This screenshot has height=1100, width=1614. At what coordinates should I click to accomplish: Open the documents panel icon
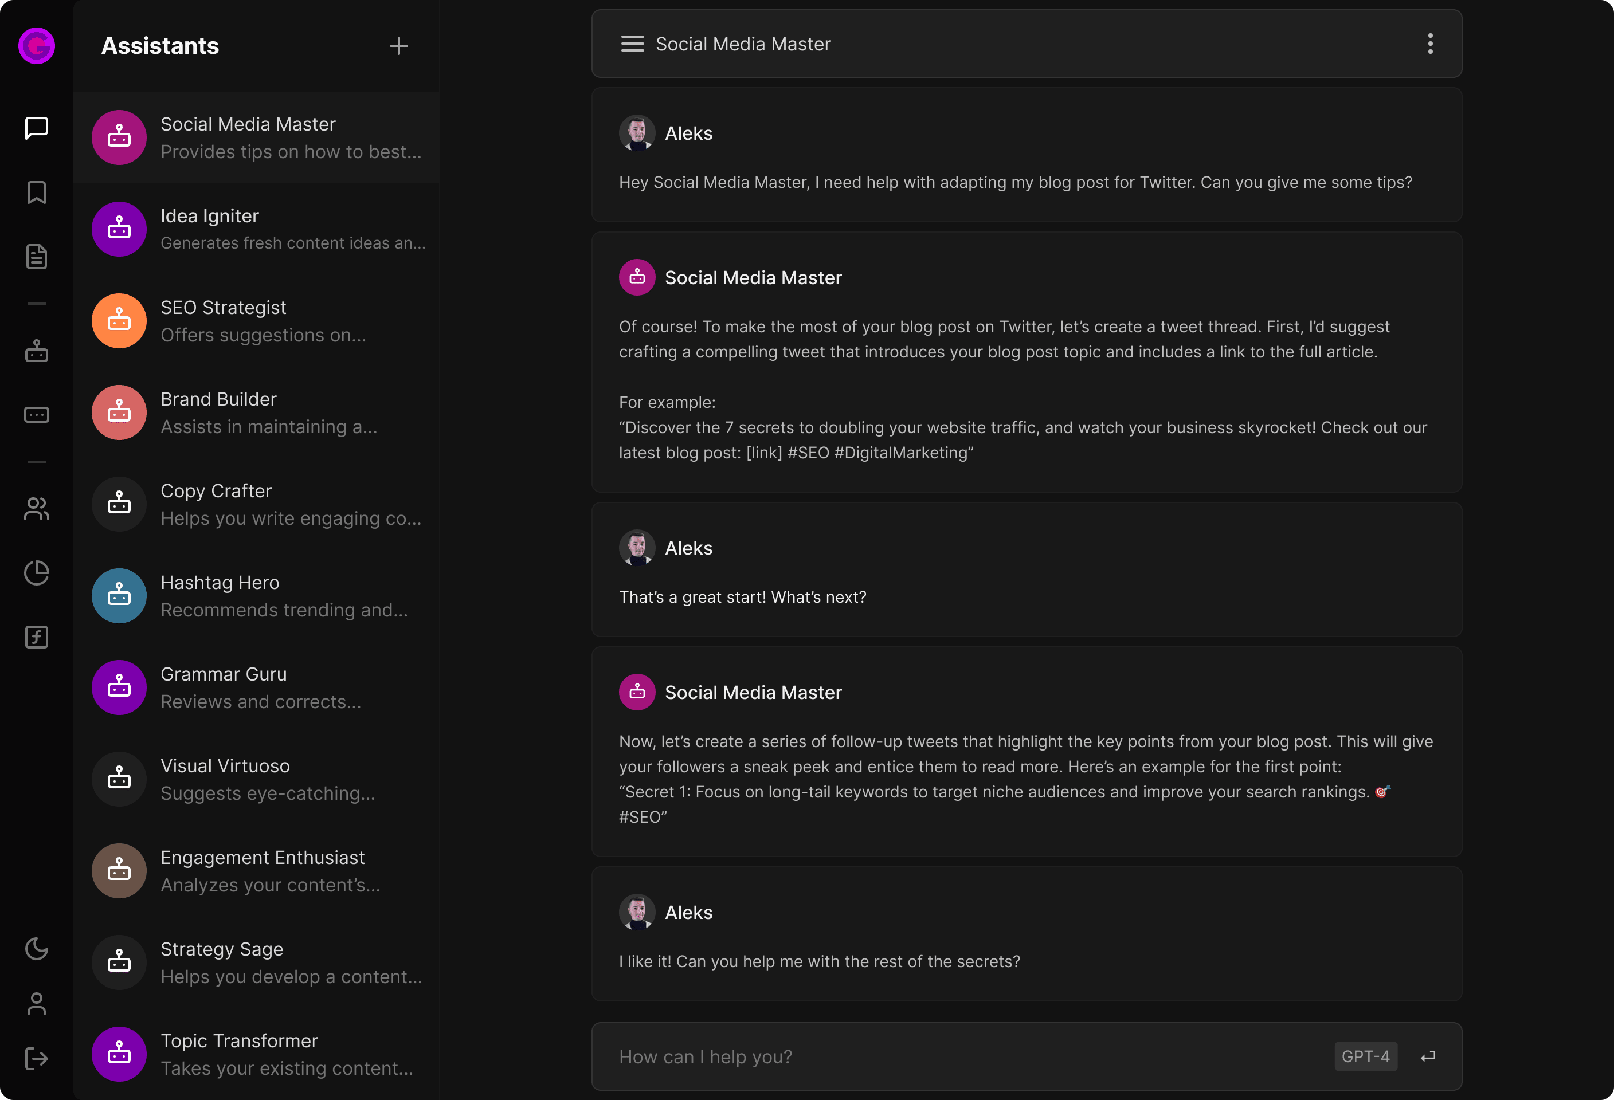pyautogui.click(x=36, y=256)
